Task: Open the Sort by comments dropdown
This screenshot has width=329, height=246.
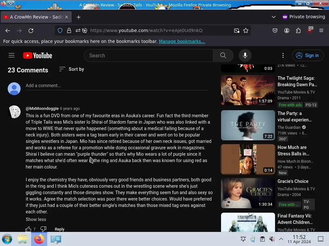Action: click(x=72, y=69)
